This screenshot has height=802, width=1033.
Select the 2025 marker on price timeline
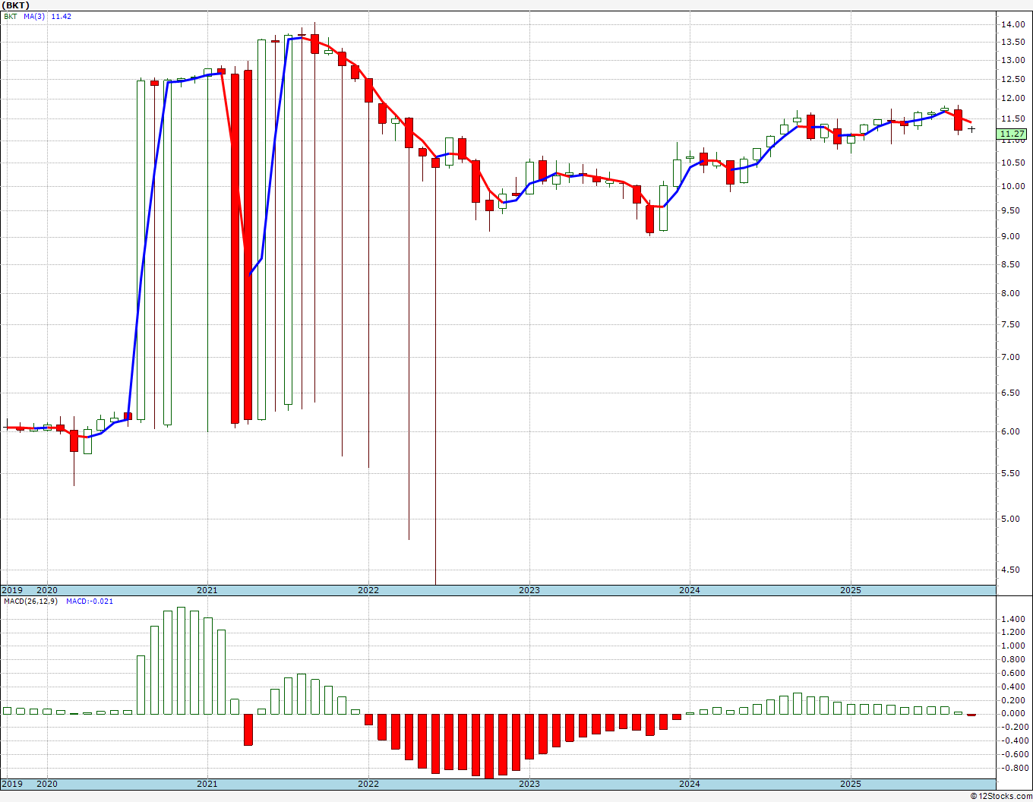coord(851,590)
